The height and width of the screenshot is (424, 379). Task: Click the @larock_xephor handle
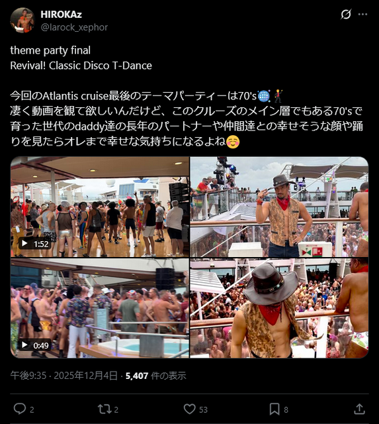point(74,27)
